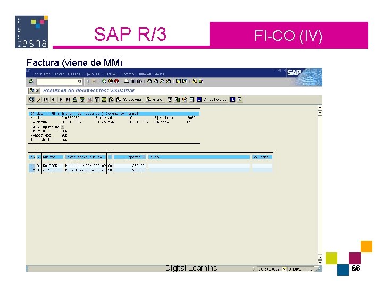Open the Detalles menu
Viewport: 383px width, 287px height.
[110, 74]
